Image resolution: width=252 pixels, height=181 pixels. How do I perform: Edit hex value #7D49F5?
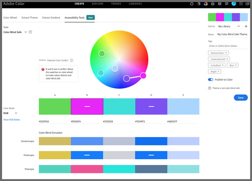click(150, 121)
